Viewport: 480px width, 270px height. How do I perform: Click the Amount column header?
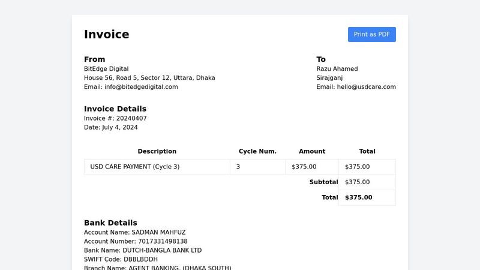(x=312, y=151)
